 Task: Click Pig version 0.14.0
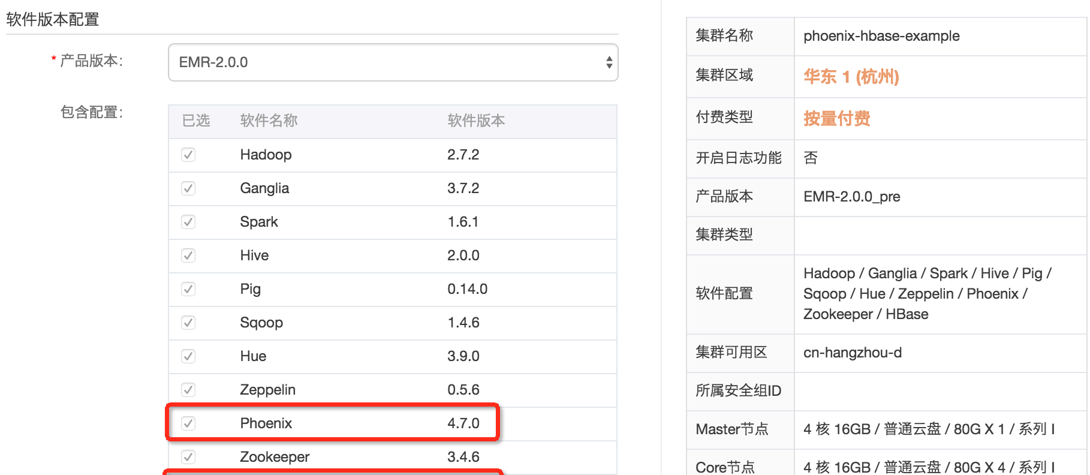(x=467, y=289)
